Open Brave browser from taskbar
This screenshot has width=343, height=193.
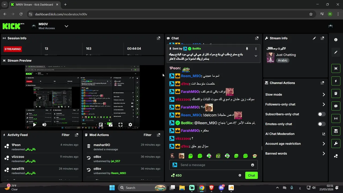point(211,188)
